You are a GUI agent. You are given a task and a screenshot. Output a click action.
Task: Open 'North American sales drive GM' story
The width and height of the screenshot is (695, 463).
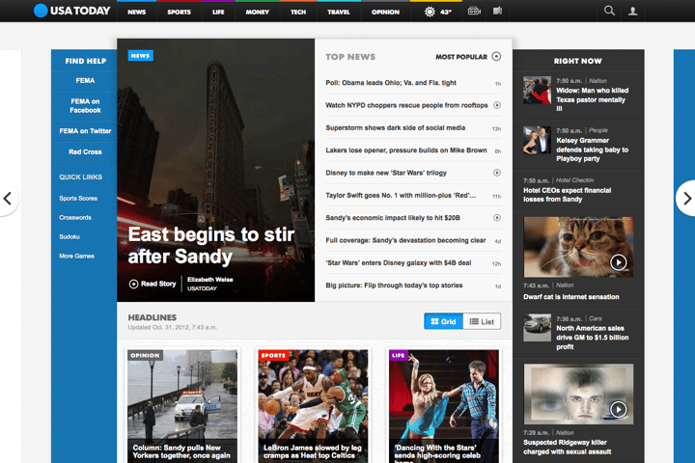coord(592,338)
